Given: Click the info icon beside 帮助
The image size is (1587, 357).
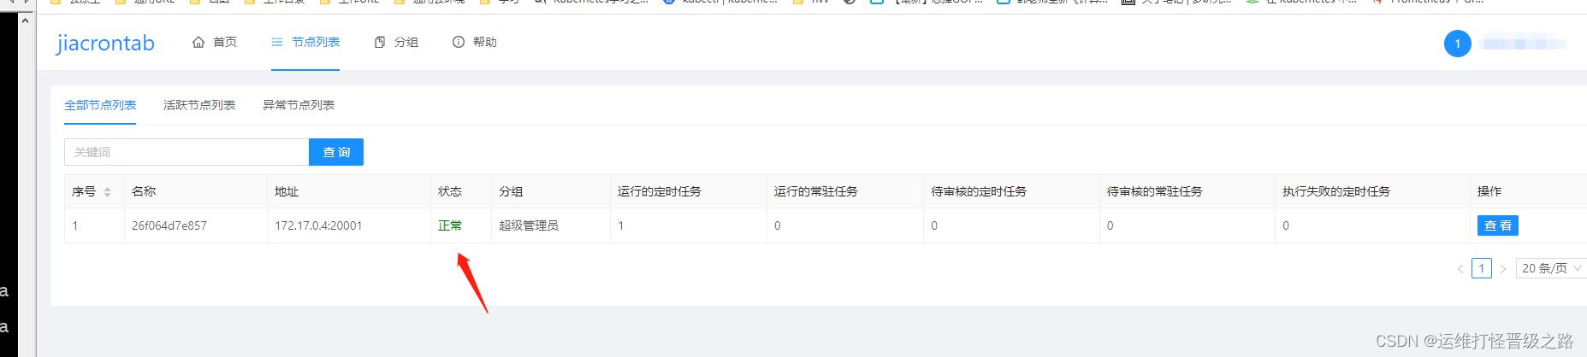Looking at the screenshot, I should [x=459, y=42].
